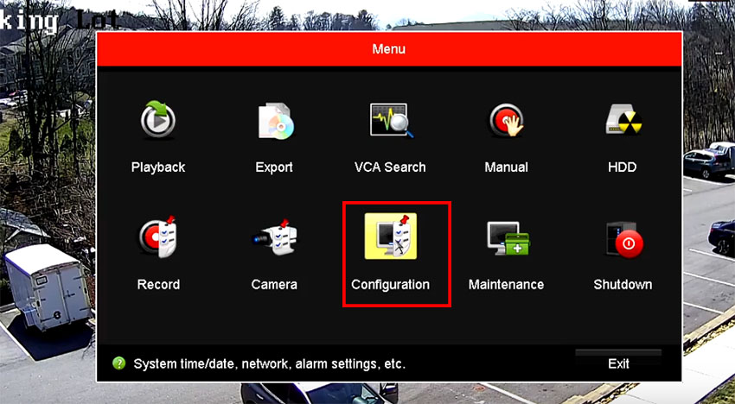The image size is (735, 404).
Task: Click the Export label
Action: [274, 167]
